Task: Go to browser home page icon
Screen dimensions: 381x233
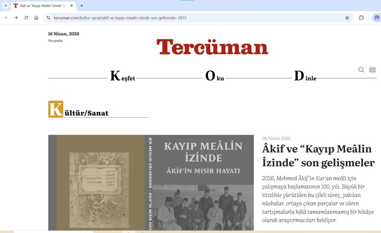Action: [x=36, y=18]
